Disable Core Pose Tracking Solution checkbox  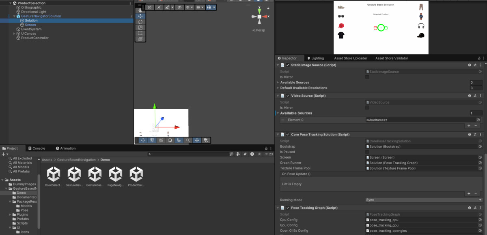288,135
